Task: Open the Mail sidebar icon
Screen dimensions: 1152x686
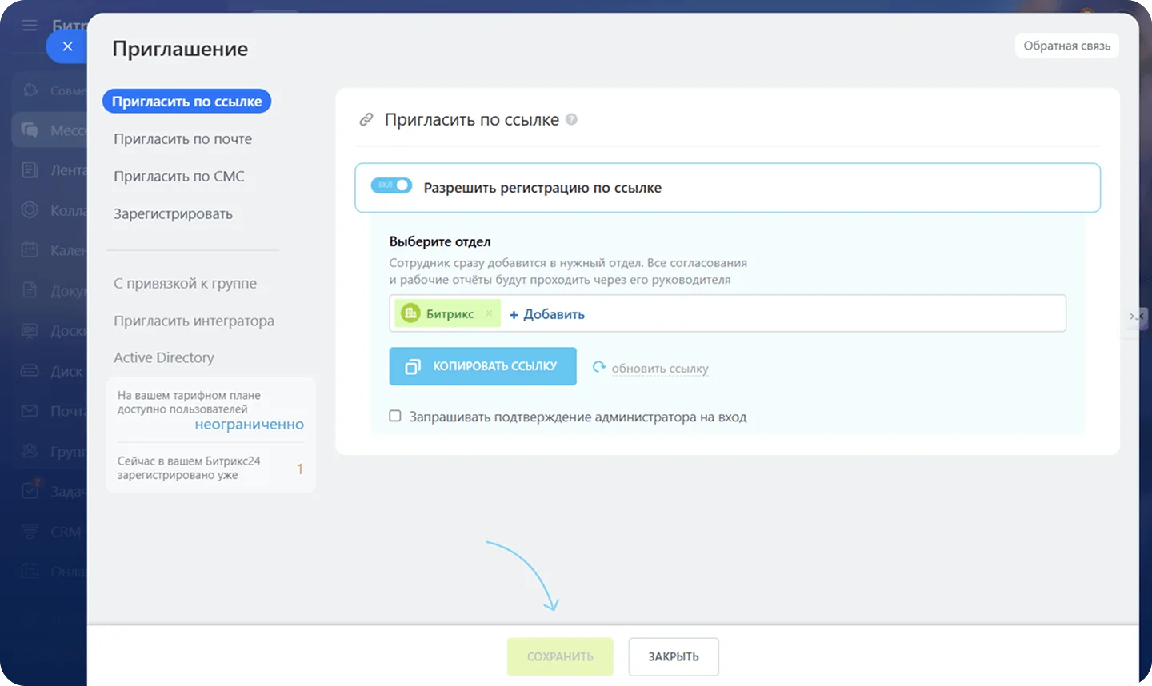Action: [30, 410]
